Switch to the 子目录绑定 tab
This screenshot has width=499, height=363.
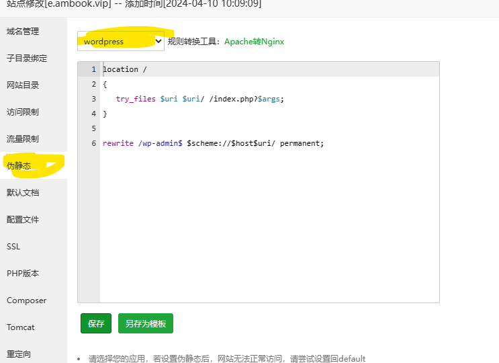[27, 58]
